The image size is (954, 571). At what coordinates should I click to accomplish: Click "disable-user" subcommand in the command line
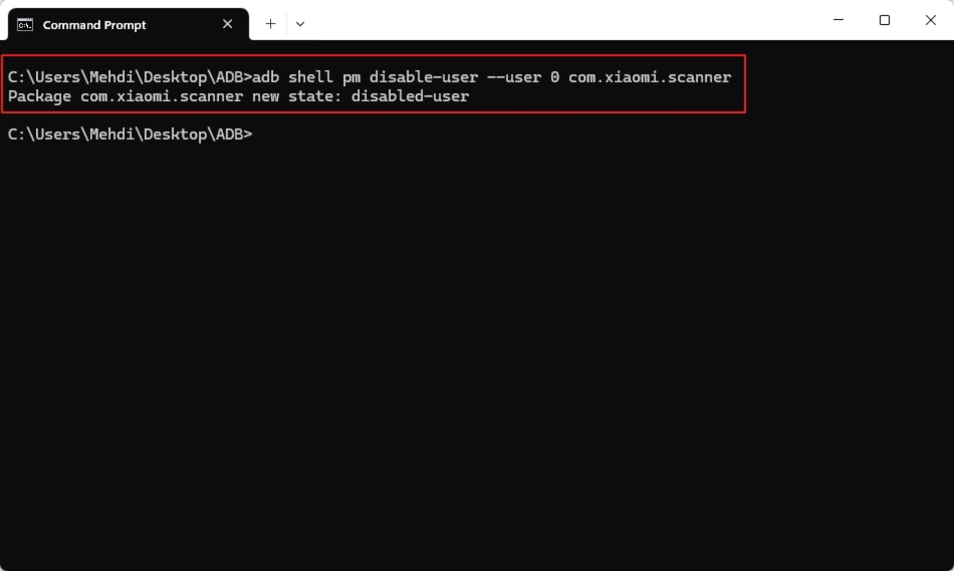pyautogui.click(x=423, y=77)
